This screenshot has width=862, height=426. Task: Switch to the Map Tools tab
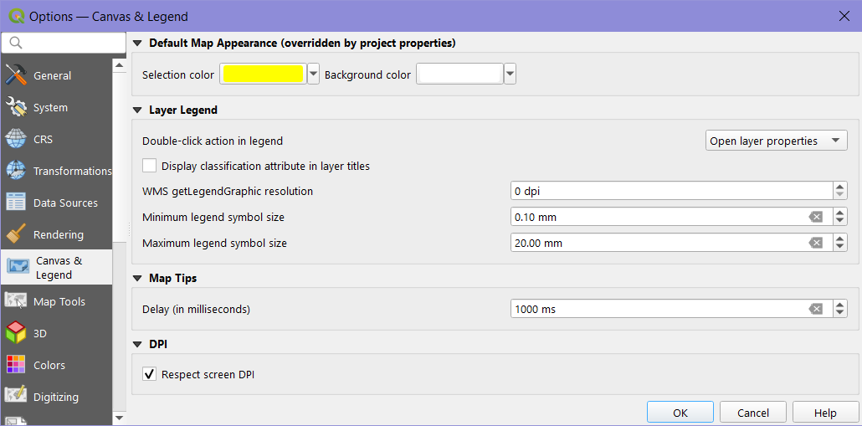(59, 301)
